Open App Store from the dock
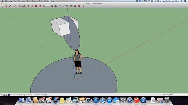The height and width of the screenshot is (105, 188). (x=109, y=100)
